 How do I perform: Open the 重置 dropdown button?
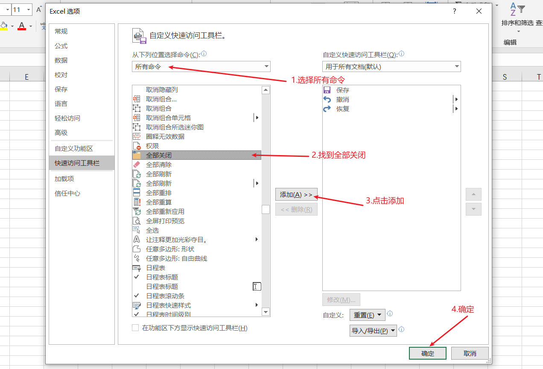click(367, 315)
